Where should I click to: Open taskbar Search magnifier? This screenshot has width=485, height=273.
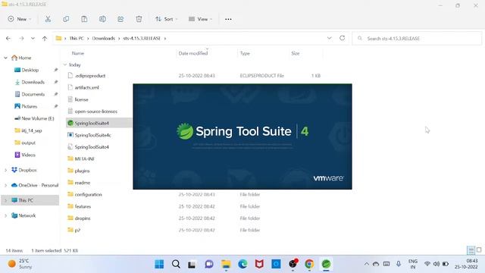pos(176,264)
